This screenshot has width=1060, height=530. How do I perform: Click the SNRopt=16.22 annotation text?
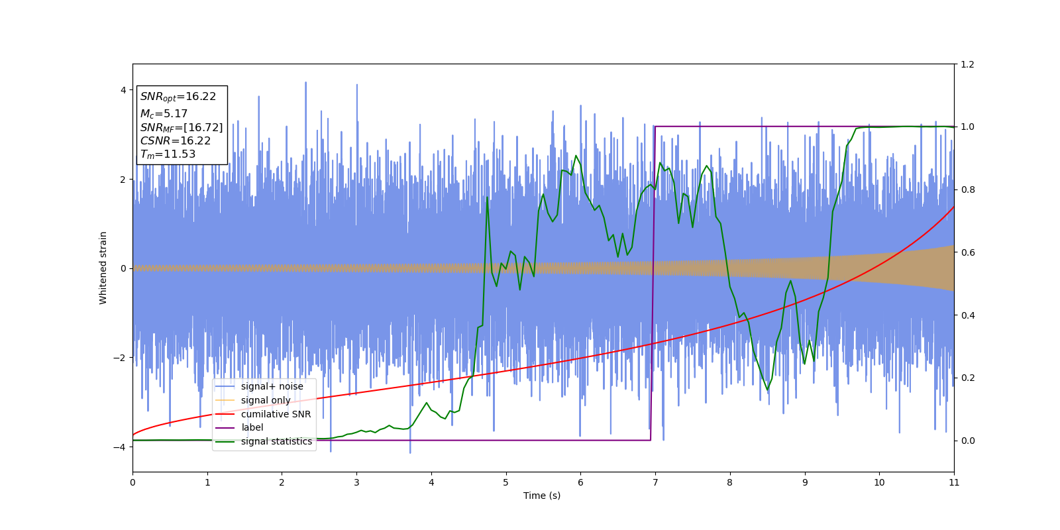[178, 97]
